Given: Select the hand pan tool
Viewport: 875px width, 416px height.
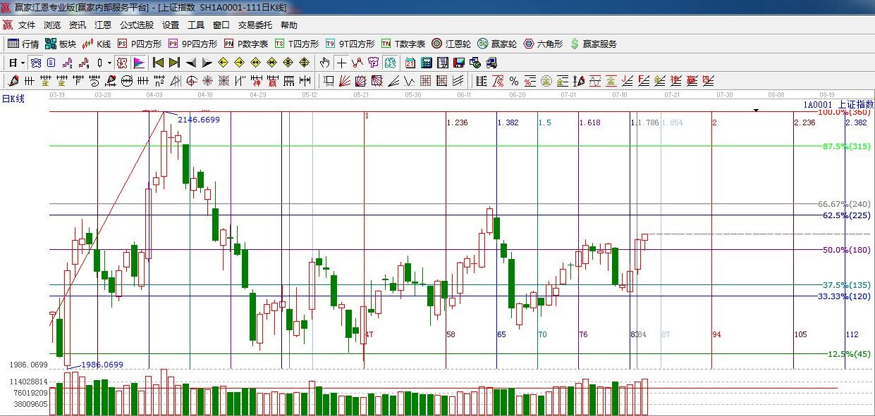Looking at the screenshot, I should point(325,63).
